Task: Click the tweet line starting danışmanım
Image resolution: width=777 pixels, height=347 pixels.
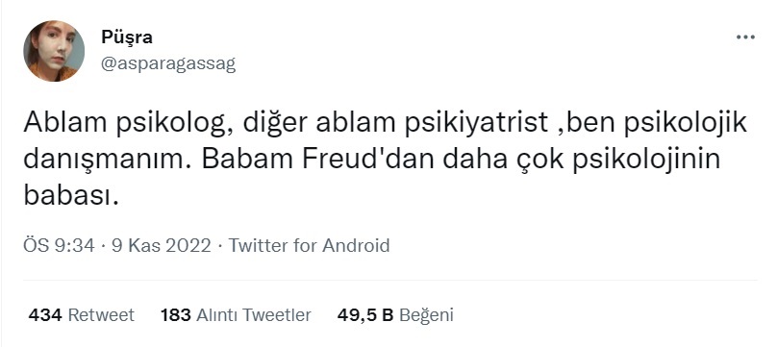Action: [371, 160]
